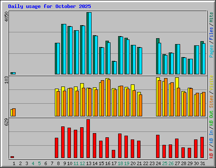Click the 'Visits' legend label
Image resolution: width=216 pixels, height=168 pixels.
211,83
